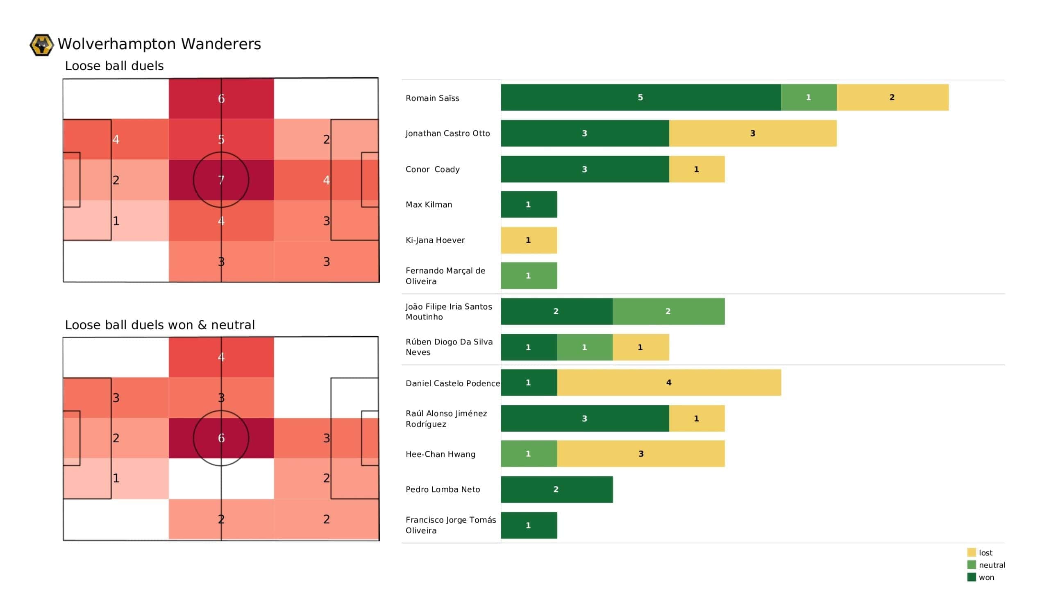Click the dark green 'won' legend swatch

coord(972,577)
